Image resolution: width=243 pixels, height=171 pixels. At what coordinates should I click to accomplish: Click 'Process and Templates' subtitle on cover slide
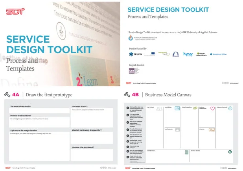click(x=22, y=65)
